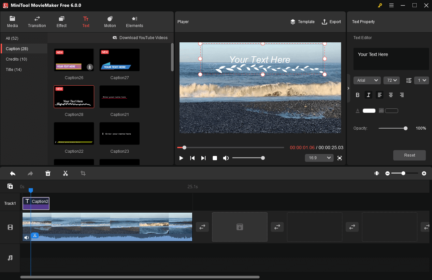Switch to the Effect tab
This screenshot has height=280, width=432.
62,22
